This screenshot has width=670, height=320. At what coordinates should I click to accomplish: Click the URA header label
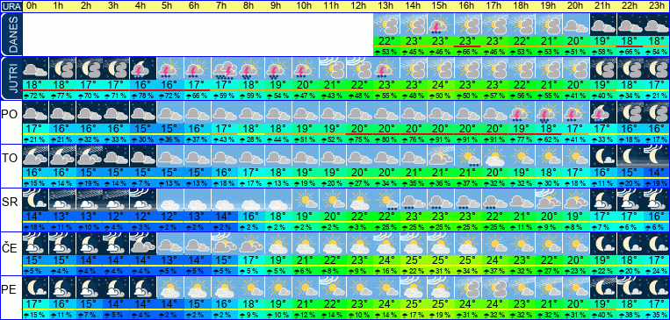(11, 7)
